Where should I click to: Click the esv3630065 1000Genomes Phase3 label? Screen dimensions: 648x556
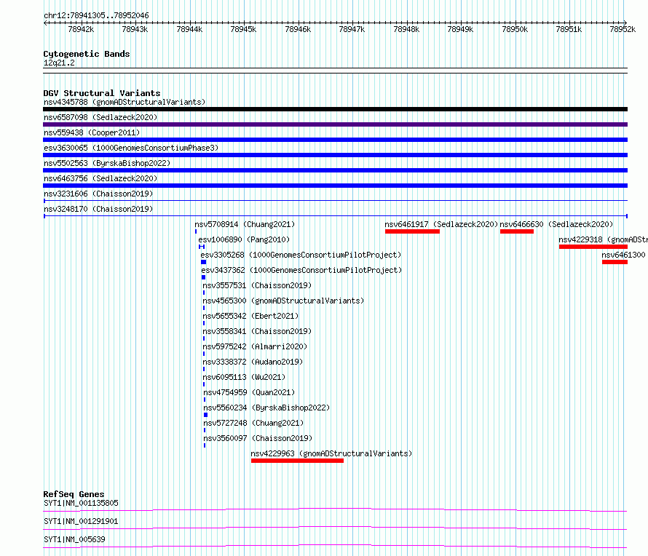[131, 148]
